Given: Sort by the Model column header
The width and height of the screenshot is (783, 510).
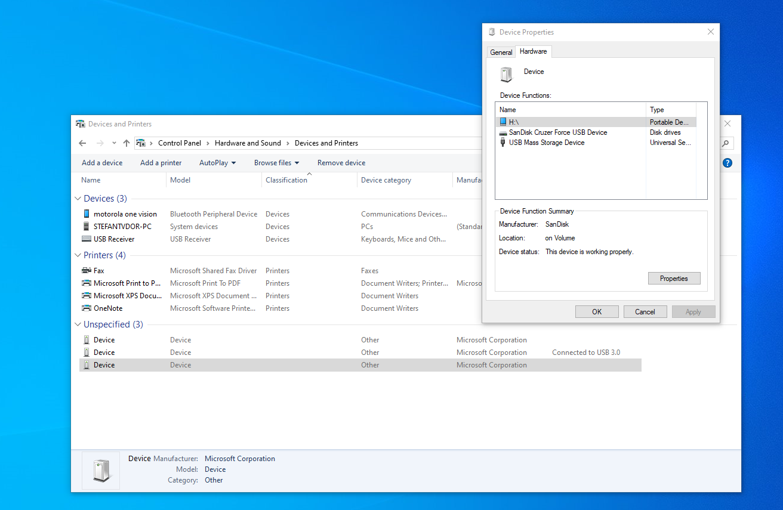Looking at the screenshot, I should [x=214, y=180].
